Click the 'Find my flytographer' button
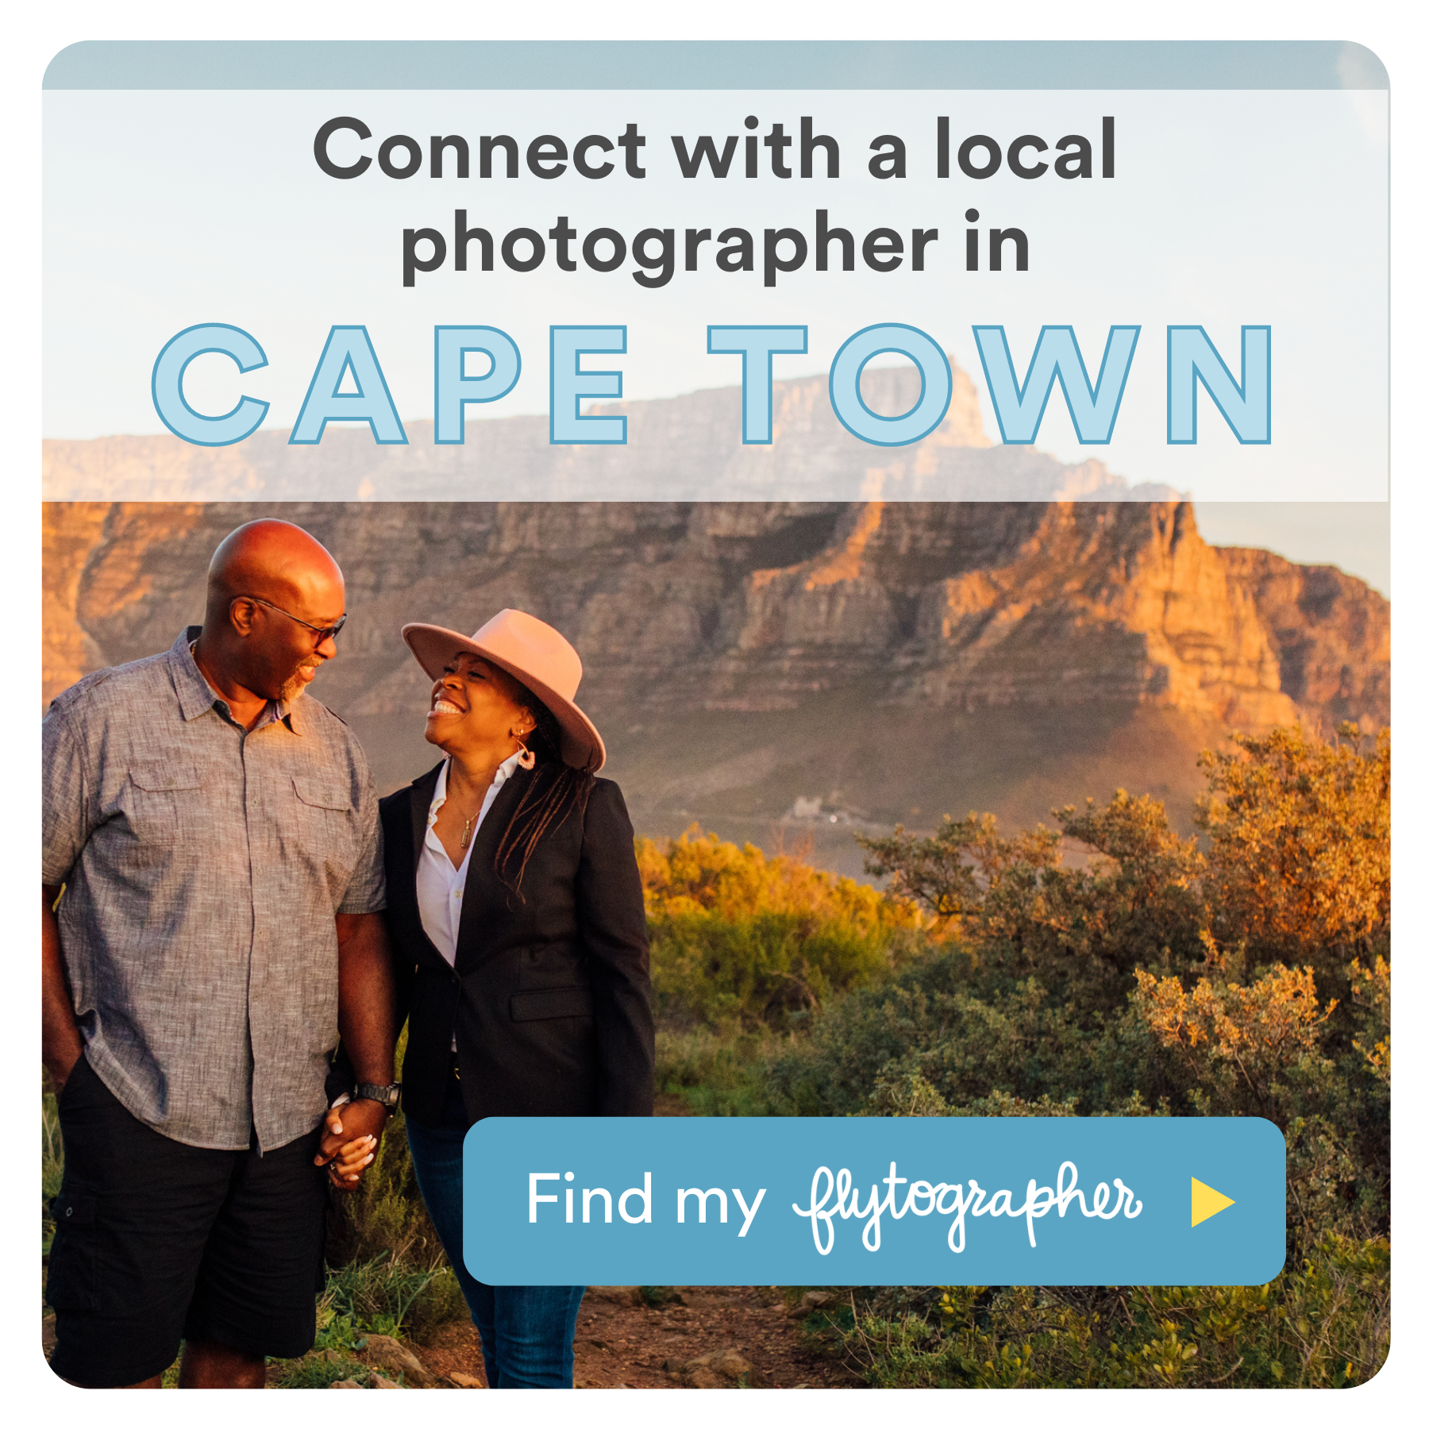 click(x=874, y=1201)
